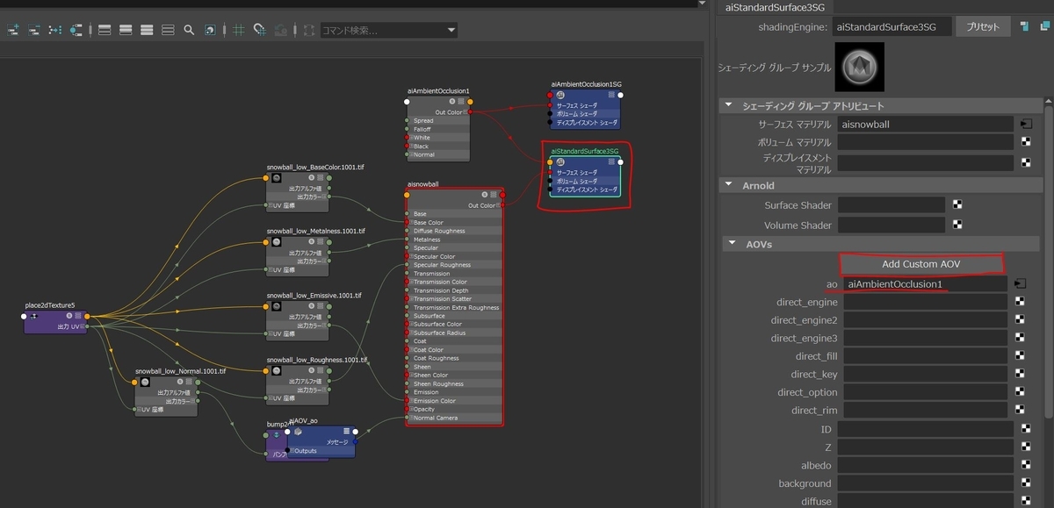Toggle snap to grid in the node editor toolbar

(x=259, y=30)
